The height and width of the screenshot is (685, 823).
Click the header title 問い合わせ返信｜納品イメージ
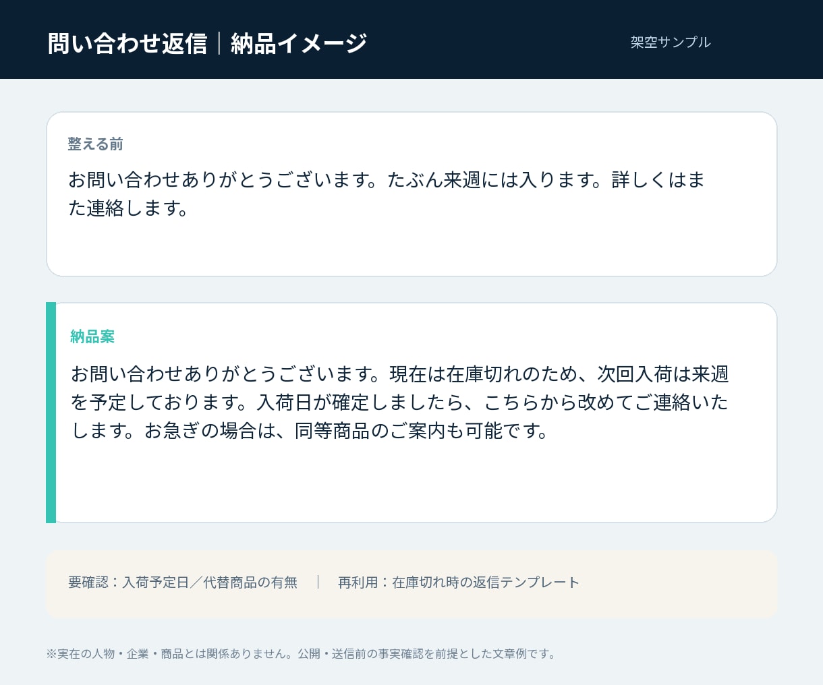click(x=208, y=43)
